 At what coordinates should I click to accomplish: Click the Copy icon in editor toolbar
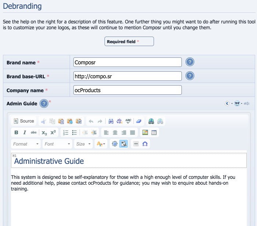click(52, 121)
